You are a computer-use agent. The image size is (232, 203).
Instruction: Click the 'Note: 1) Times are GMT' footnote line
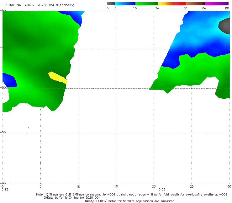132,195
